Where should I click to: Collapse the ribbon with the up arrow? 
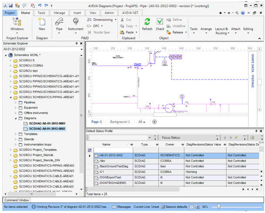(259, 39)
